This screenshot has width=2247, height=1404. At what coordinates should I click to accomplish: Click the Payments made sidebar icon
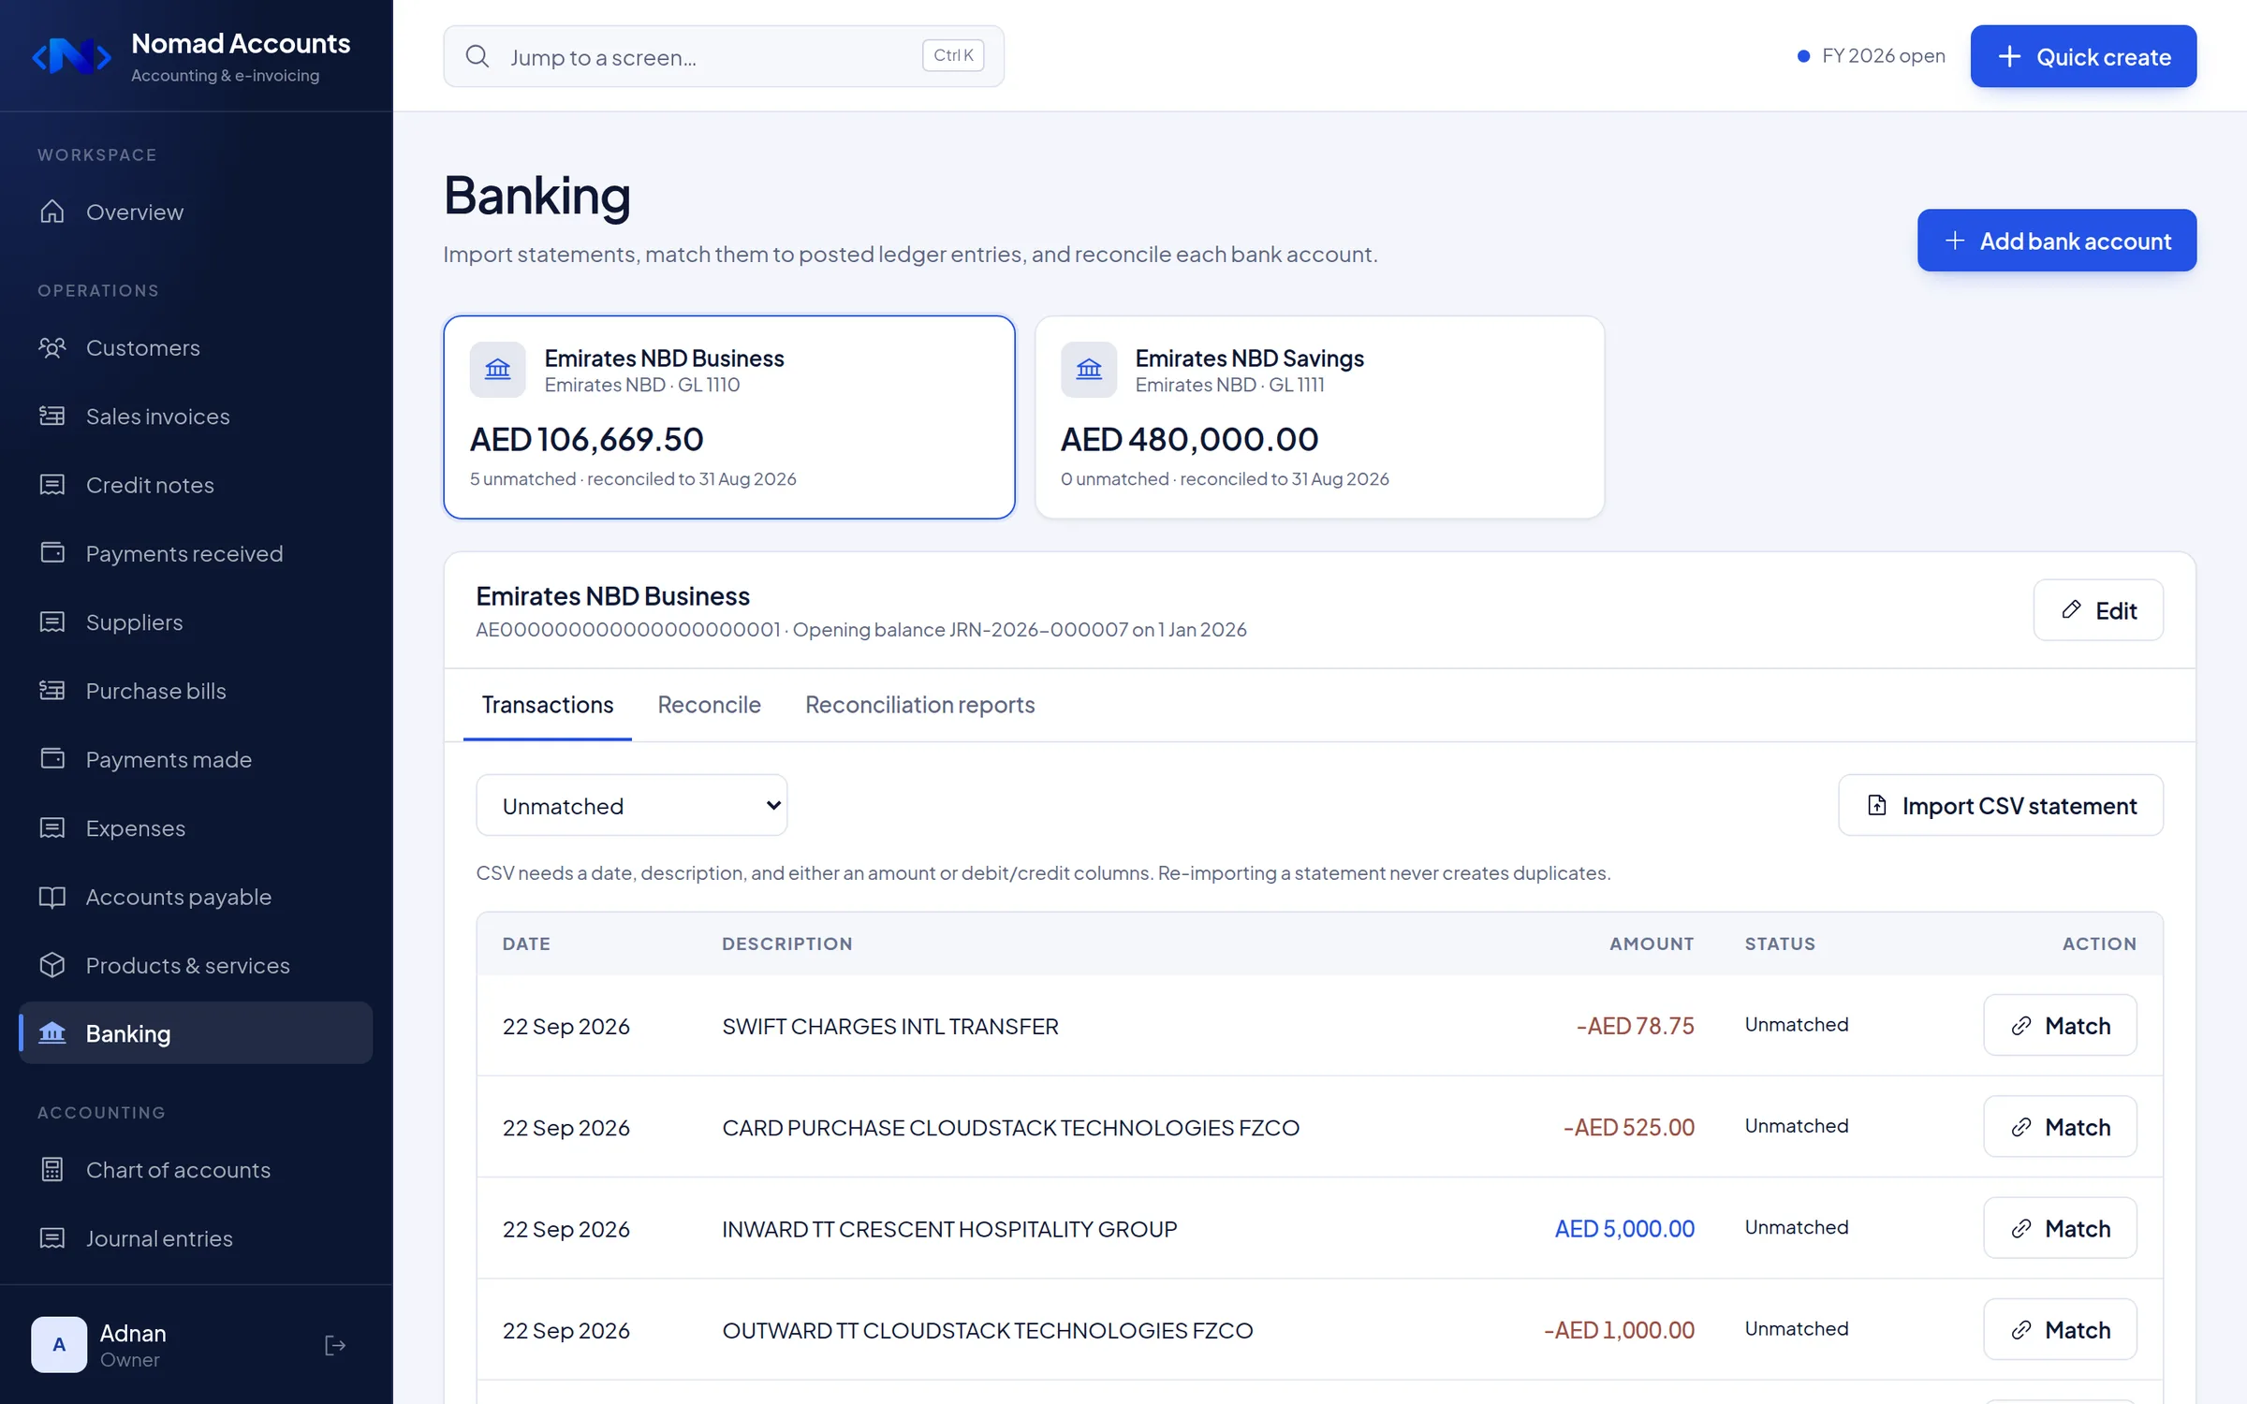click(52, 759)
